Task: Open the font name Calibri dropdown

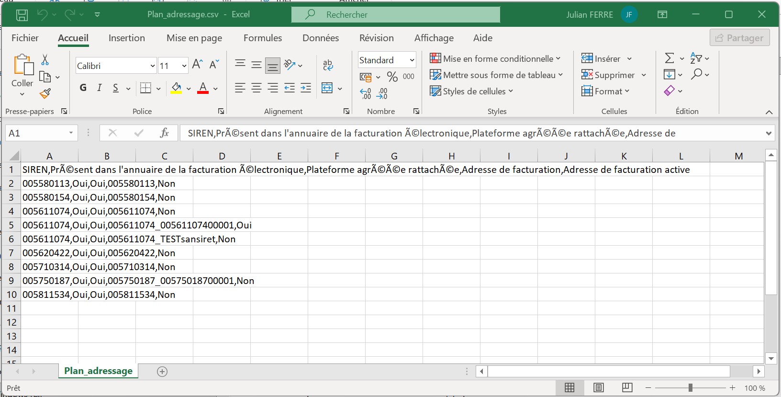Action: [x=153, y=66]
